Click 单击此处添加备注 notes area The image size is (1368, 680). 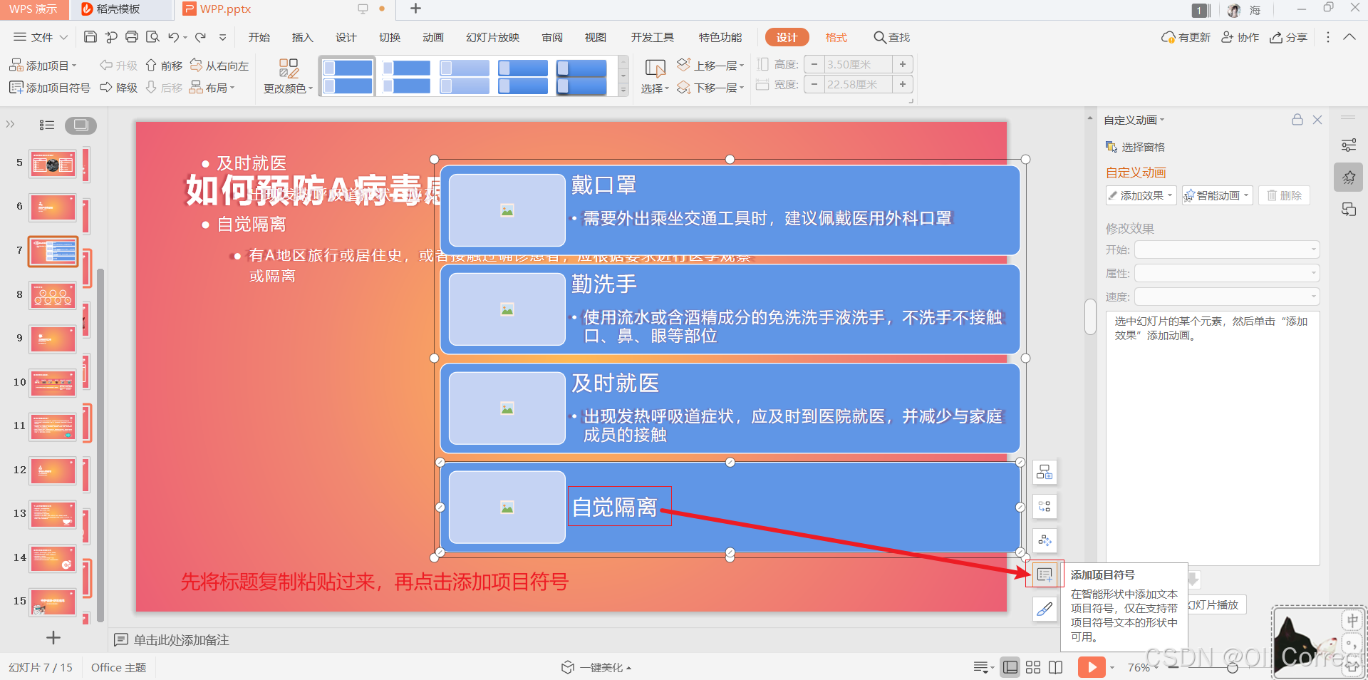coord(182,640)
